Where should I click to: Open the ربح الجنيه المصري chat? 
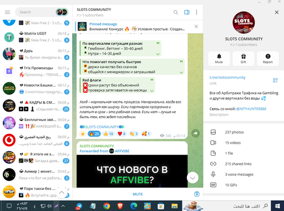click(x=36, y=140)
